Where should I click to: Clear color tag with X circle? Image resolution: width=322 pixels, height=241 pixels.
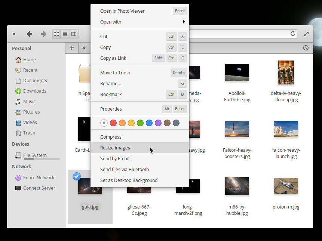[104, 123]
